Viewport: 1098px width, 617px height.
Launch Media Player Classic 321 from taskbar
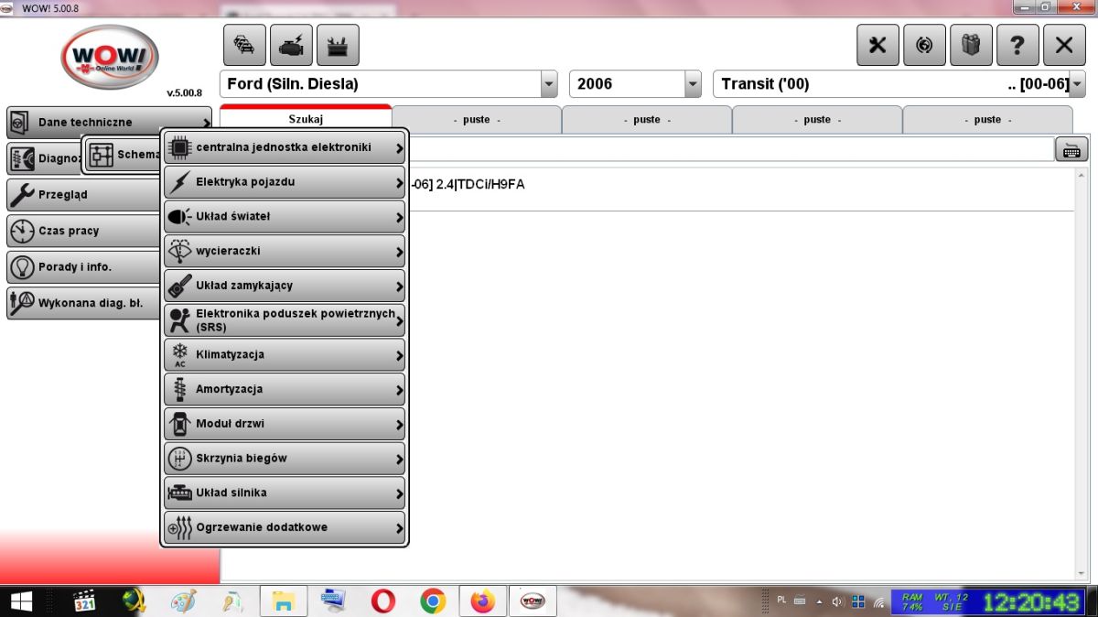[x=84, y=601]
